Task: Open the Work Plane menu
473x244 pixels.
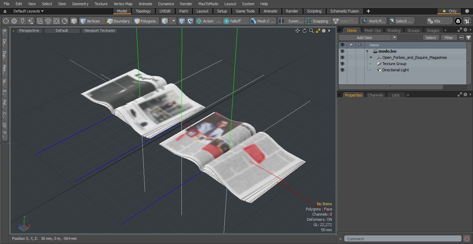Action: 373,21
